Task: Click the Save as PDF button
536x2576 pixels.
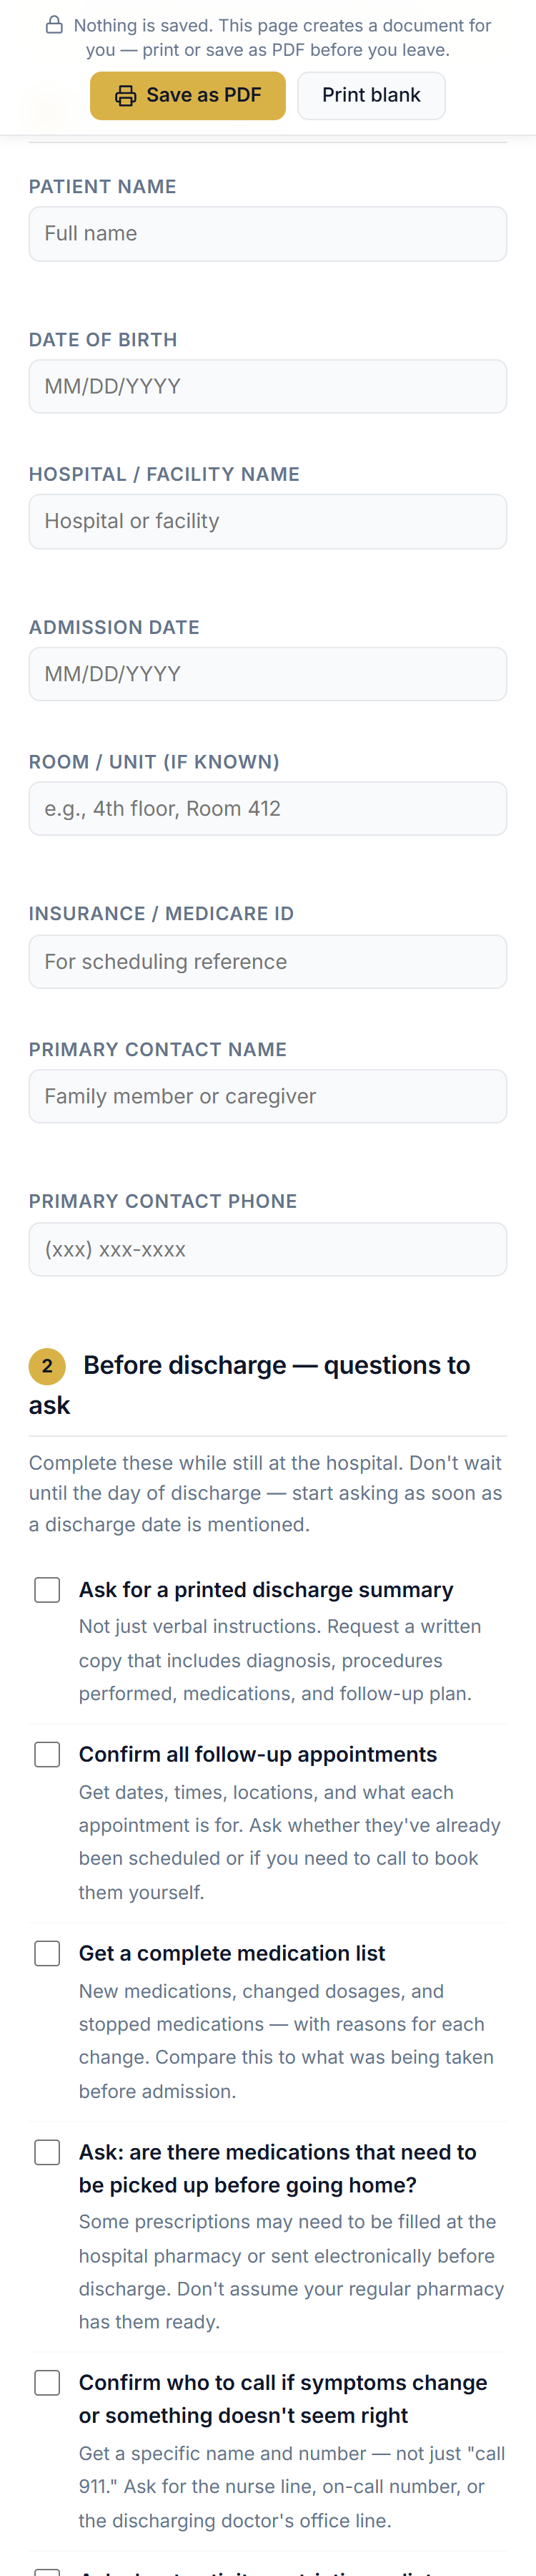Action: point(188,95)
